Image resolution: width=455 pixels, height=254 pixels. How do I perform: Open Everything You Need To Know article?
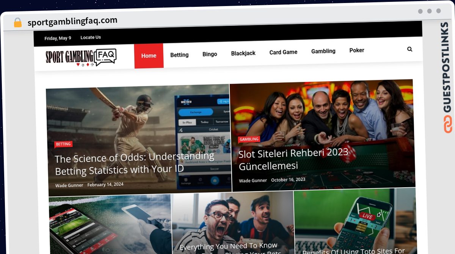tap(229, 249)
